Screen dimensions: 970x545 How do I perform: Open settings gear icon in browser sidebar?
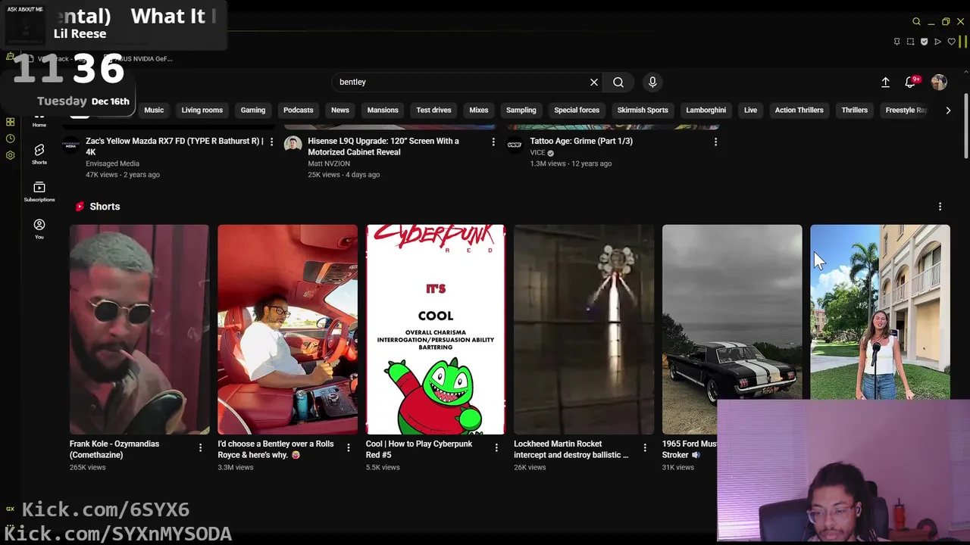click(x=10, y=155)
